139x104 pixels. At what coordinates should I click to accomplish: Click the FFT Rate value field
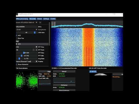(24, 50)
